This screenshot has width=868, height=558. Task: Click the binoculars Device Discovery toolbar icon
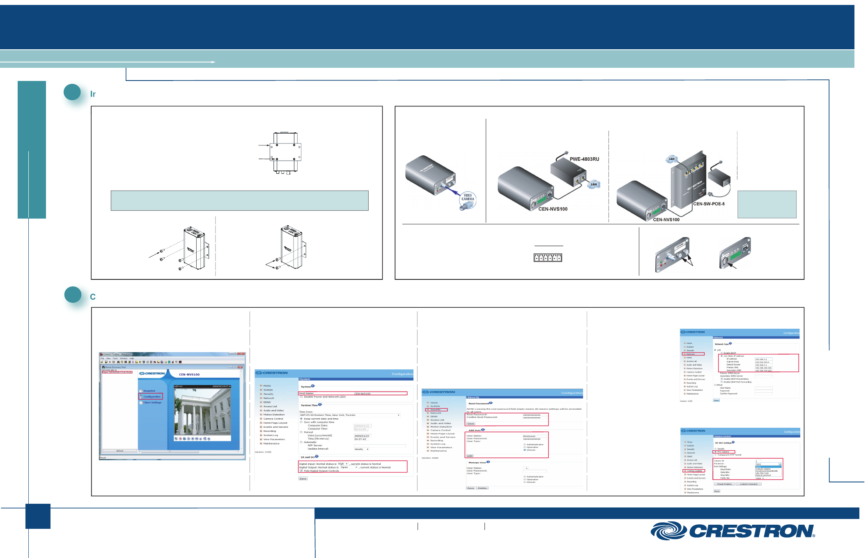(118, 362)
